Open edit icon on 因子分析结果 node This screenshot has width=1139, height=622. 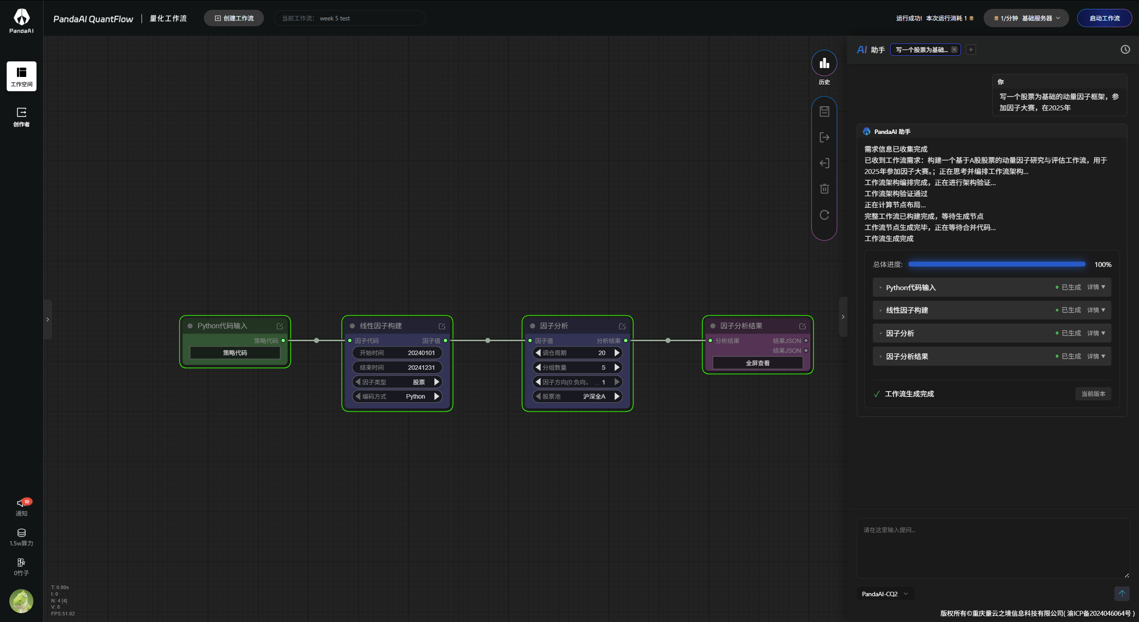[803, 326]
